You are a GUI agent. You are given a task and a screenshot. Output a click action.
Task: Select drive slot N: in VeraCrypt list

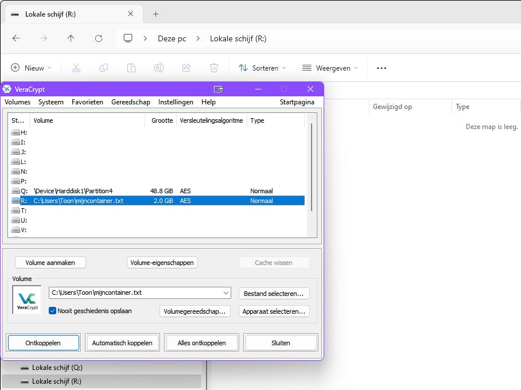click(20, 171)
